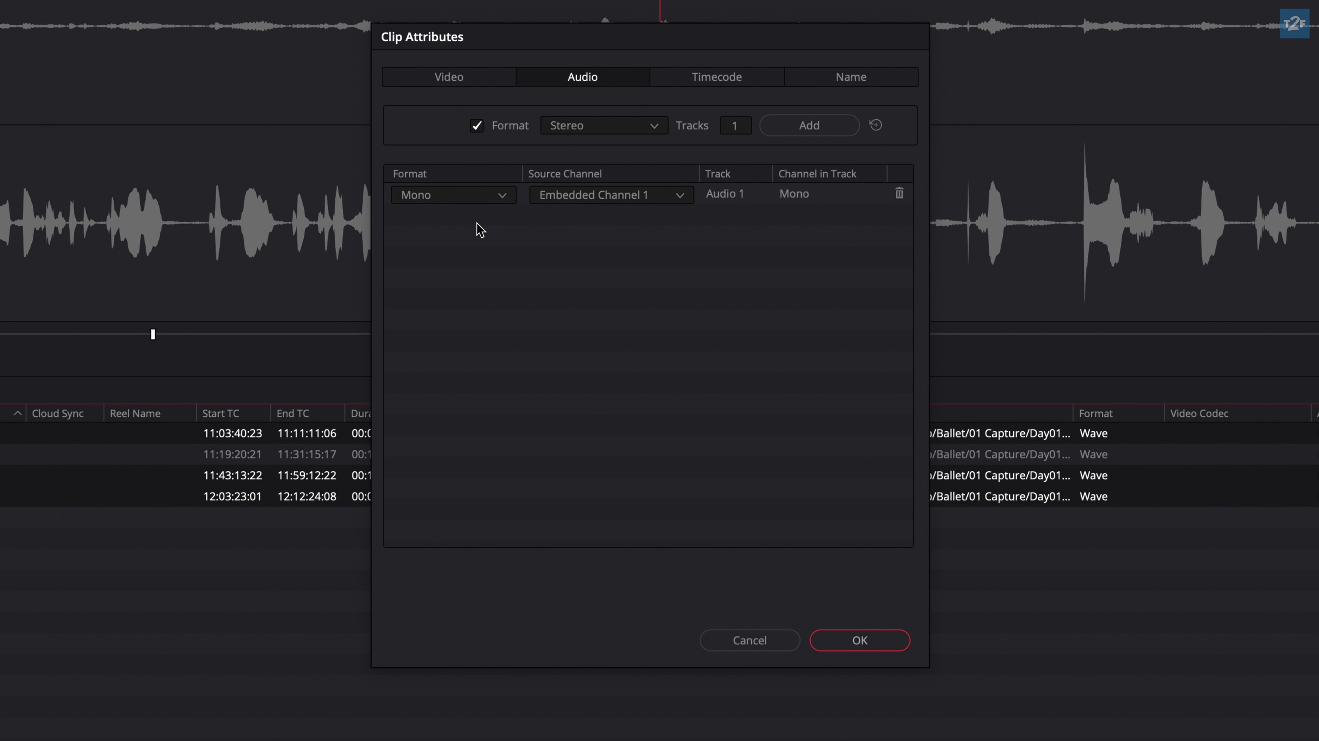This screenshot has width=1319, height=741.
Task: Uncheck the Format checkbox
Action: pos(477,125)
